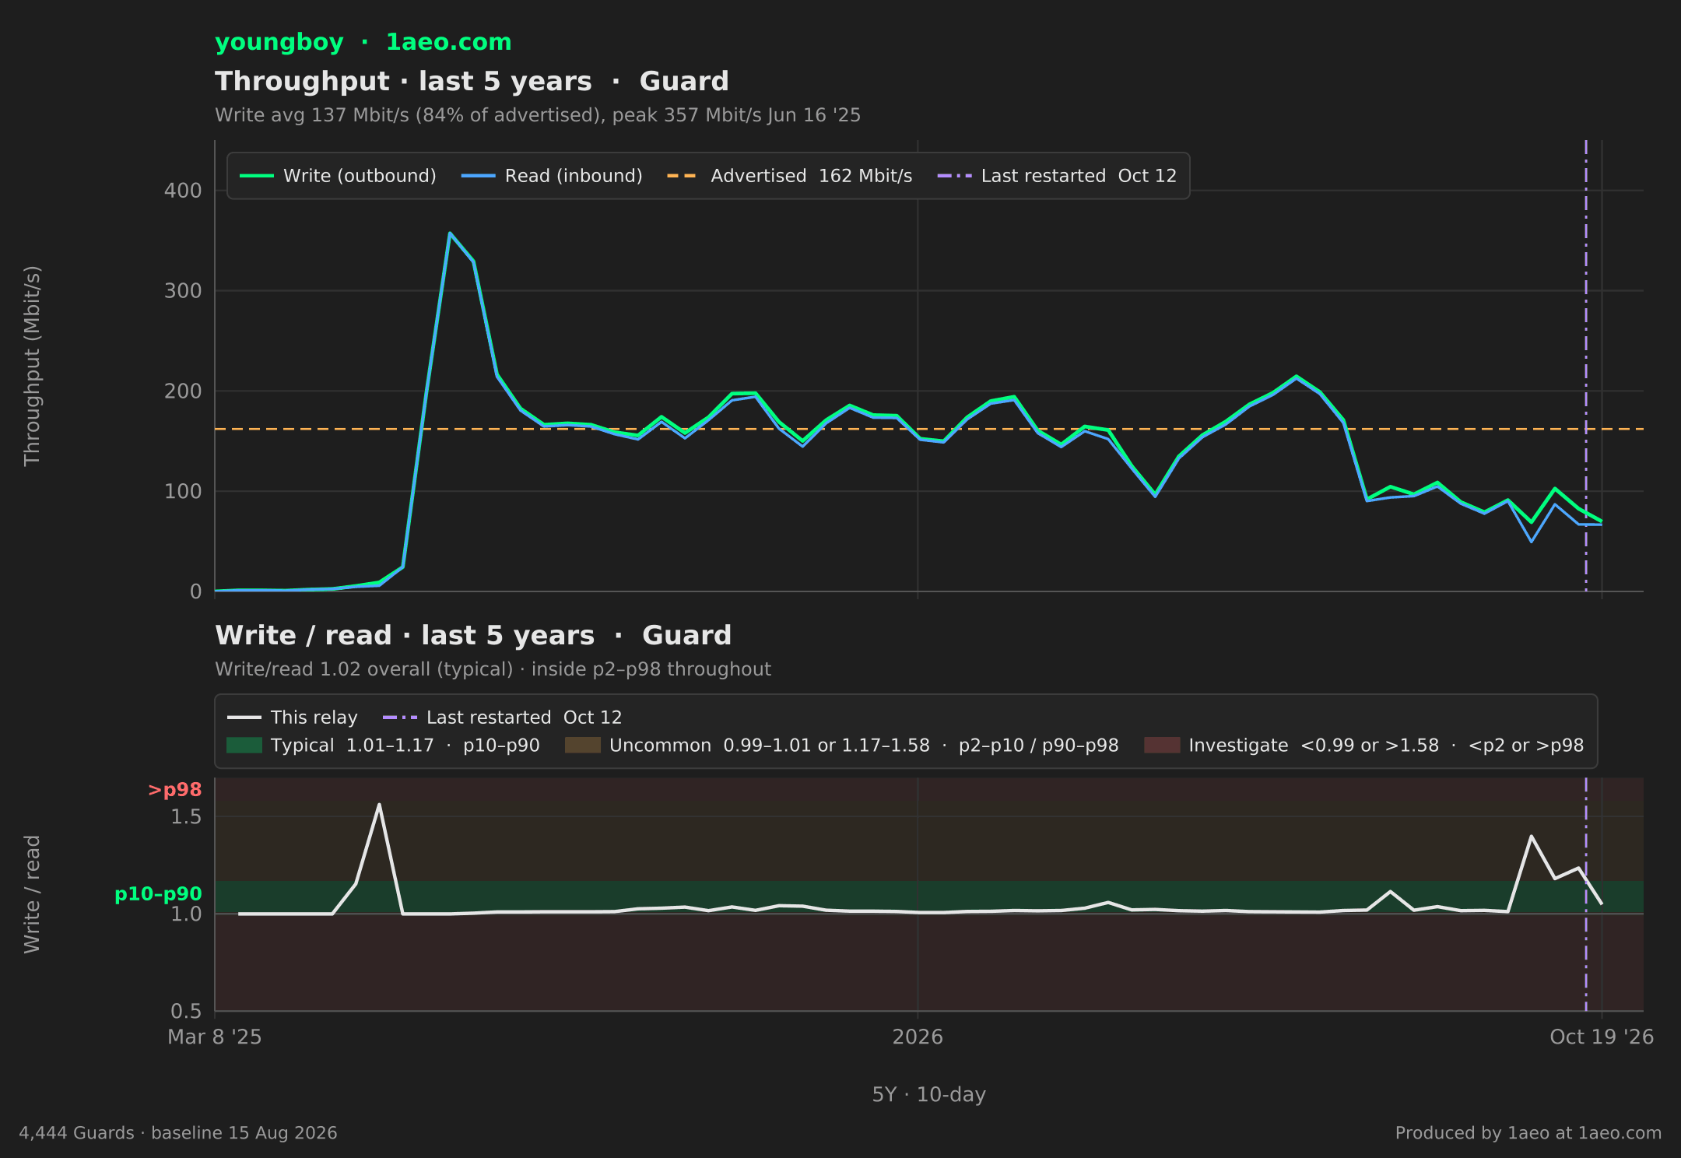Click the 100 tick on throughput axis
Viewport: 1681px width, 1158px height.
coord(183,492)
